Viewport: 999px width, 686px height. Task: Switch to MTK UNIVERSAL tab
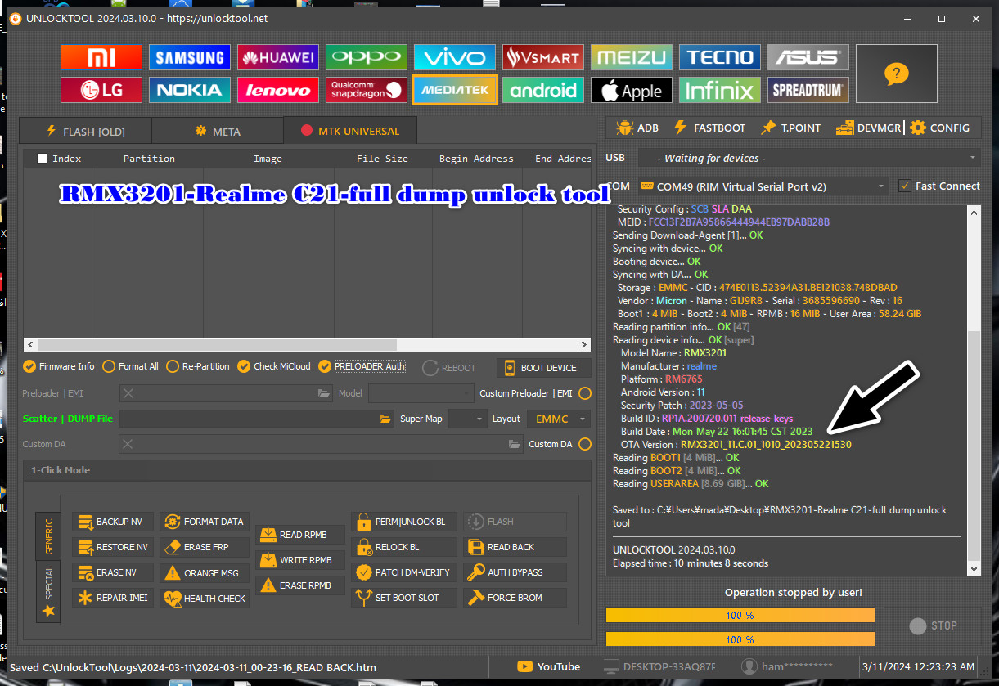click(x=350, y=130)
